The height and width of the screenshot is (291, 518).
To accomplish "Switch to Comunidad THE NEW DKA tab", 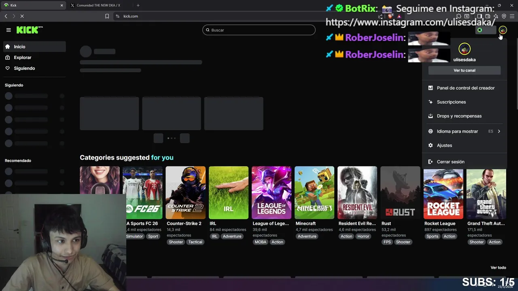I will point(99,5).
